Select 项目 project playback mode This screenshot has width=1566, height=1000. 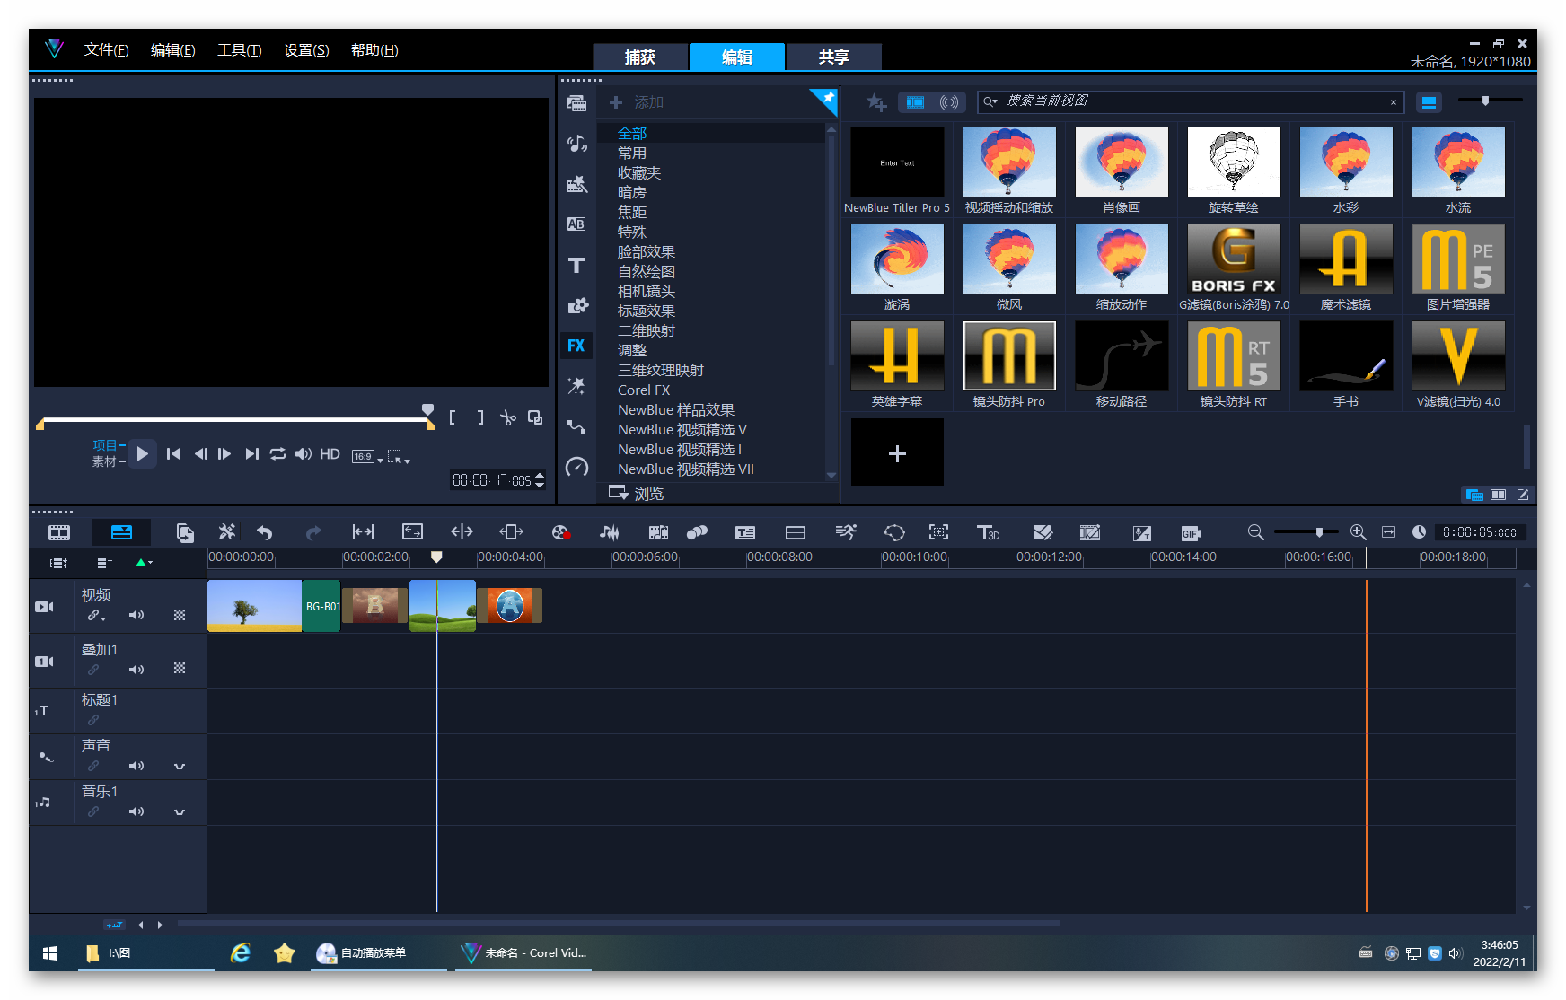pos(105,445)
